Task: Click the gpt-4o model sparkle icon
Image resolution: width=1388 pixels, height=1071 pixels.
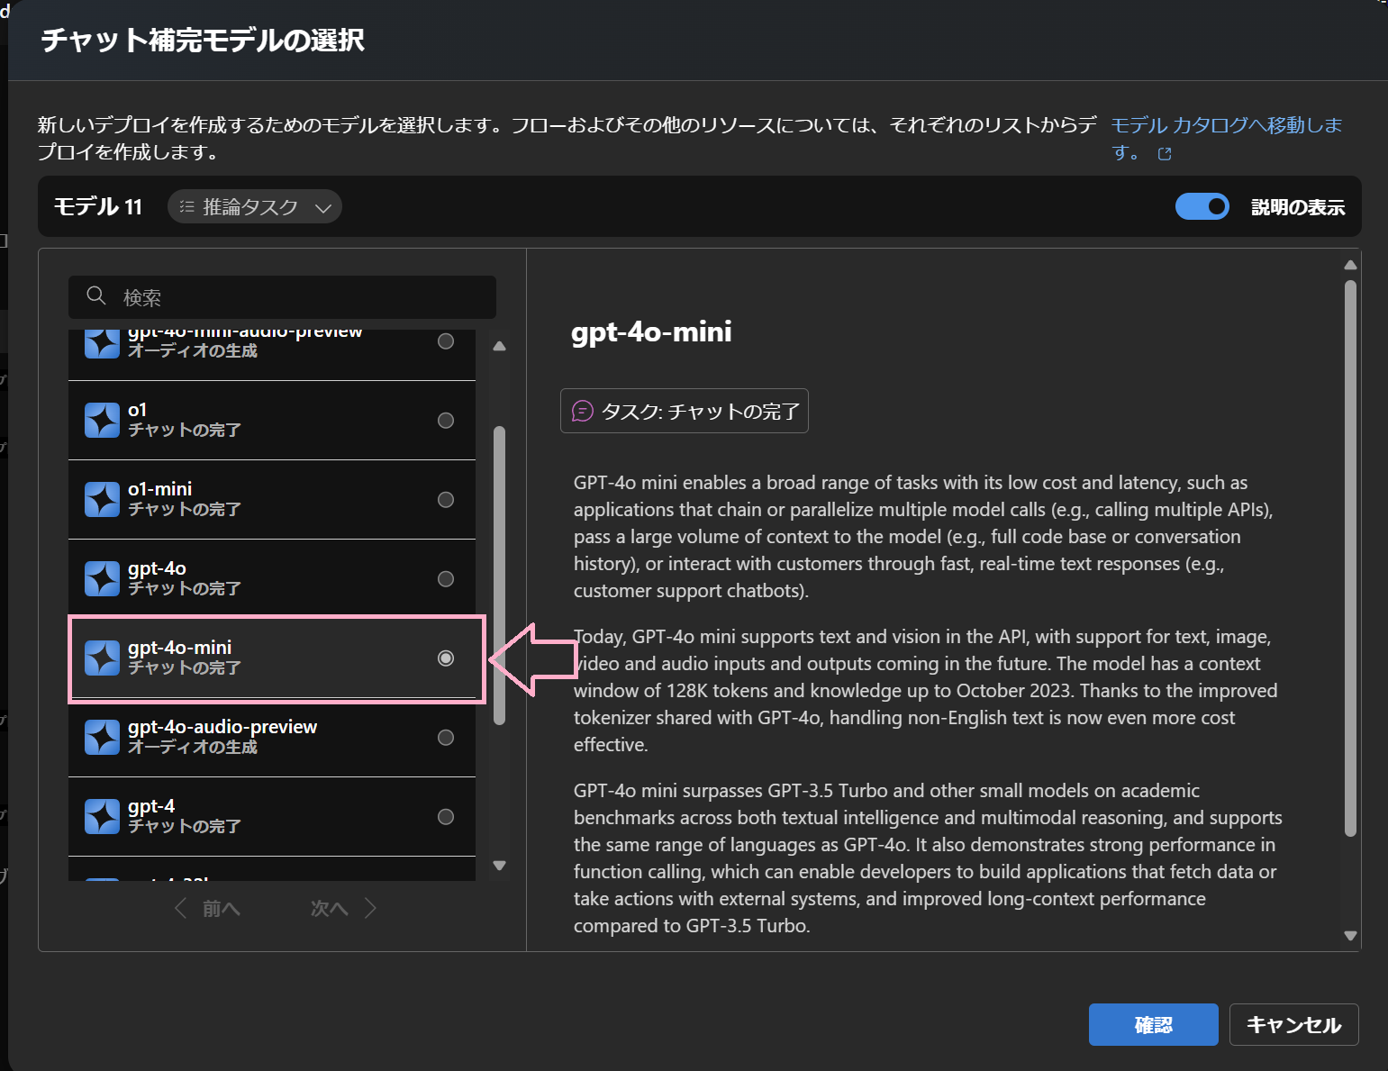Action: click(102, 578)
